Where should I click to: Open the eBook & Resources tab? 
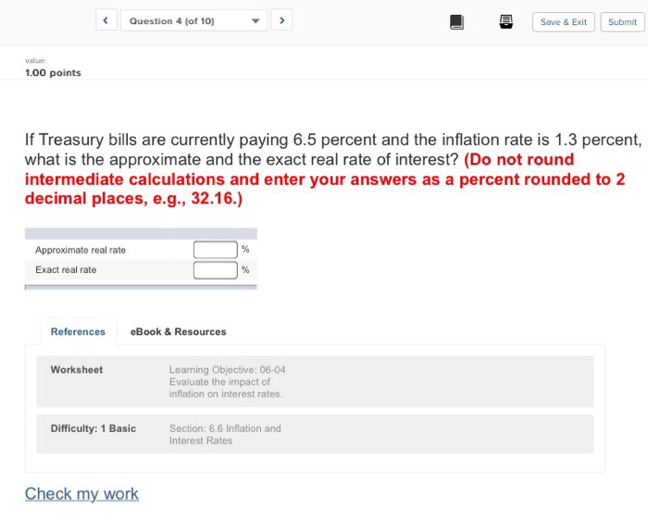178,331
